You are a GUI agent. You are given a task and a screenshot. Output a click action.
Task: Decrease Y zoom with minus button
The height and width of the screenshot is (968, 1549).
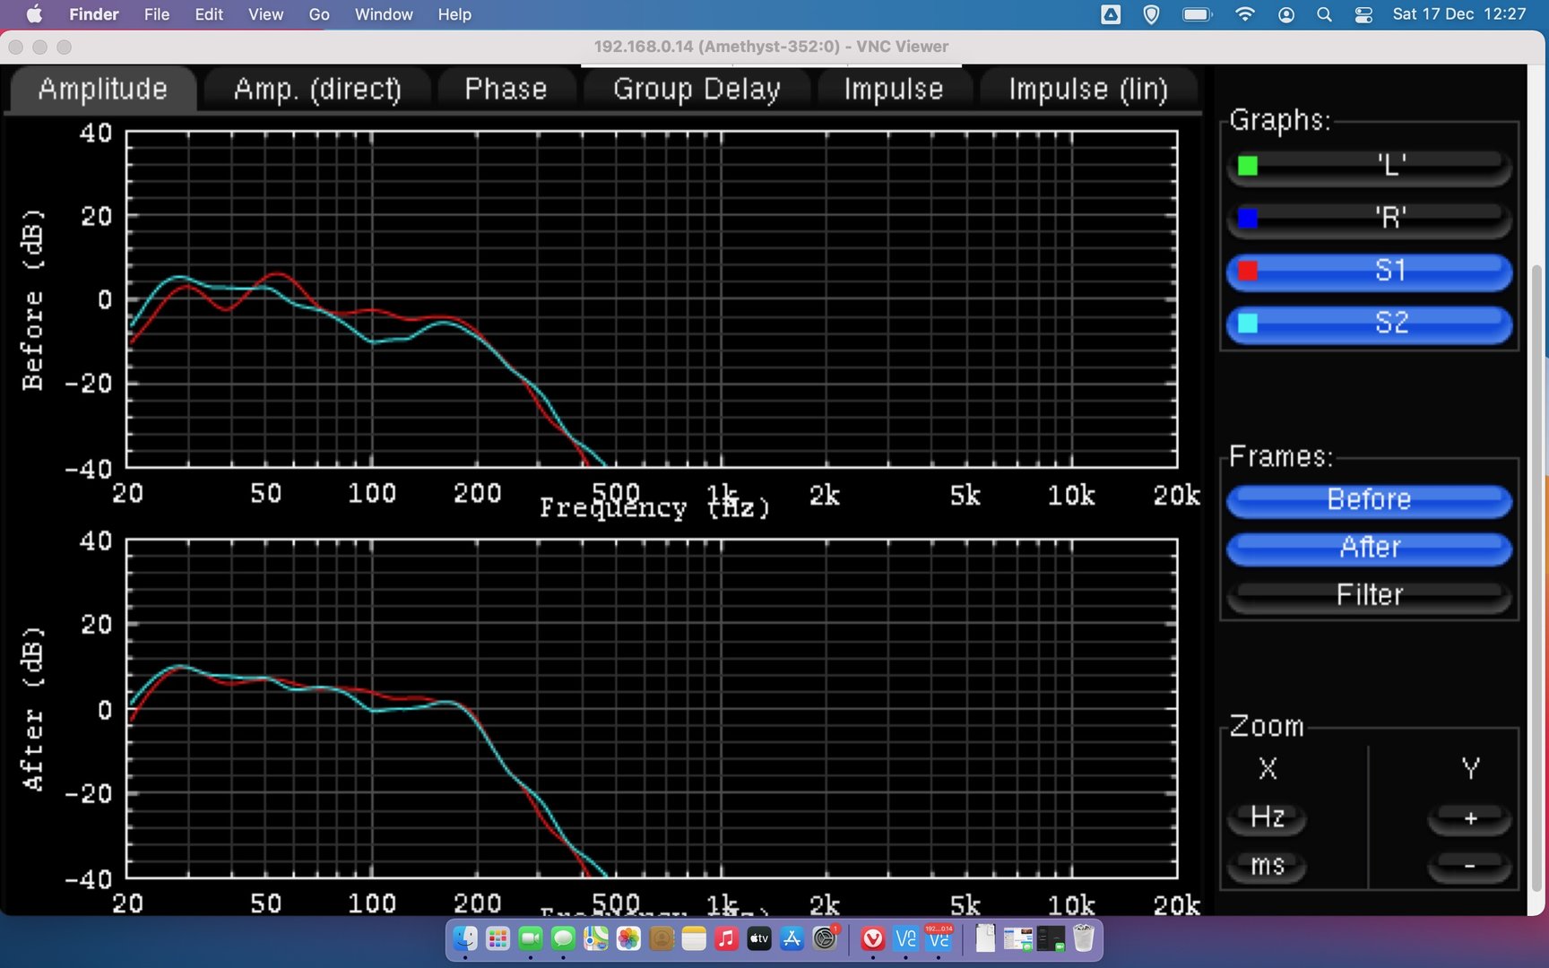click(1469, 866)
